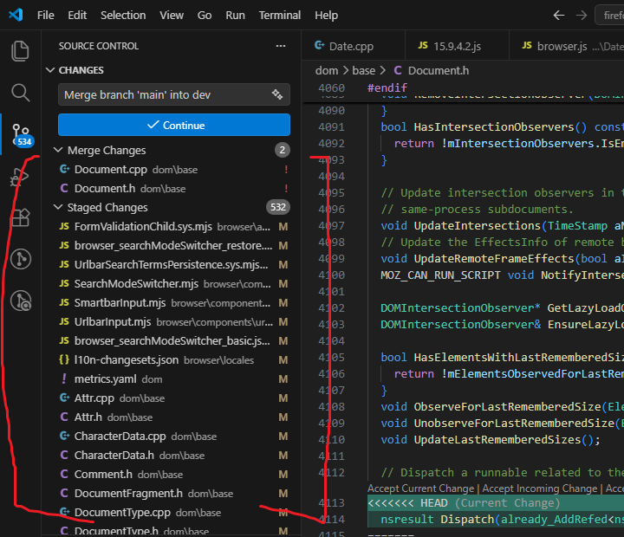Click UpdateLastRememberedSizes code line
The image size is (624, 537).
coord(491,440)
